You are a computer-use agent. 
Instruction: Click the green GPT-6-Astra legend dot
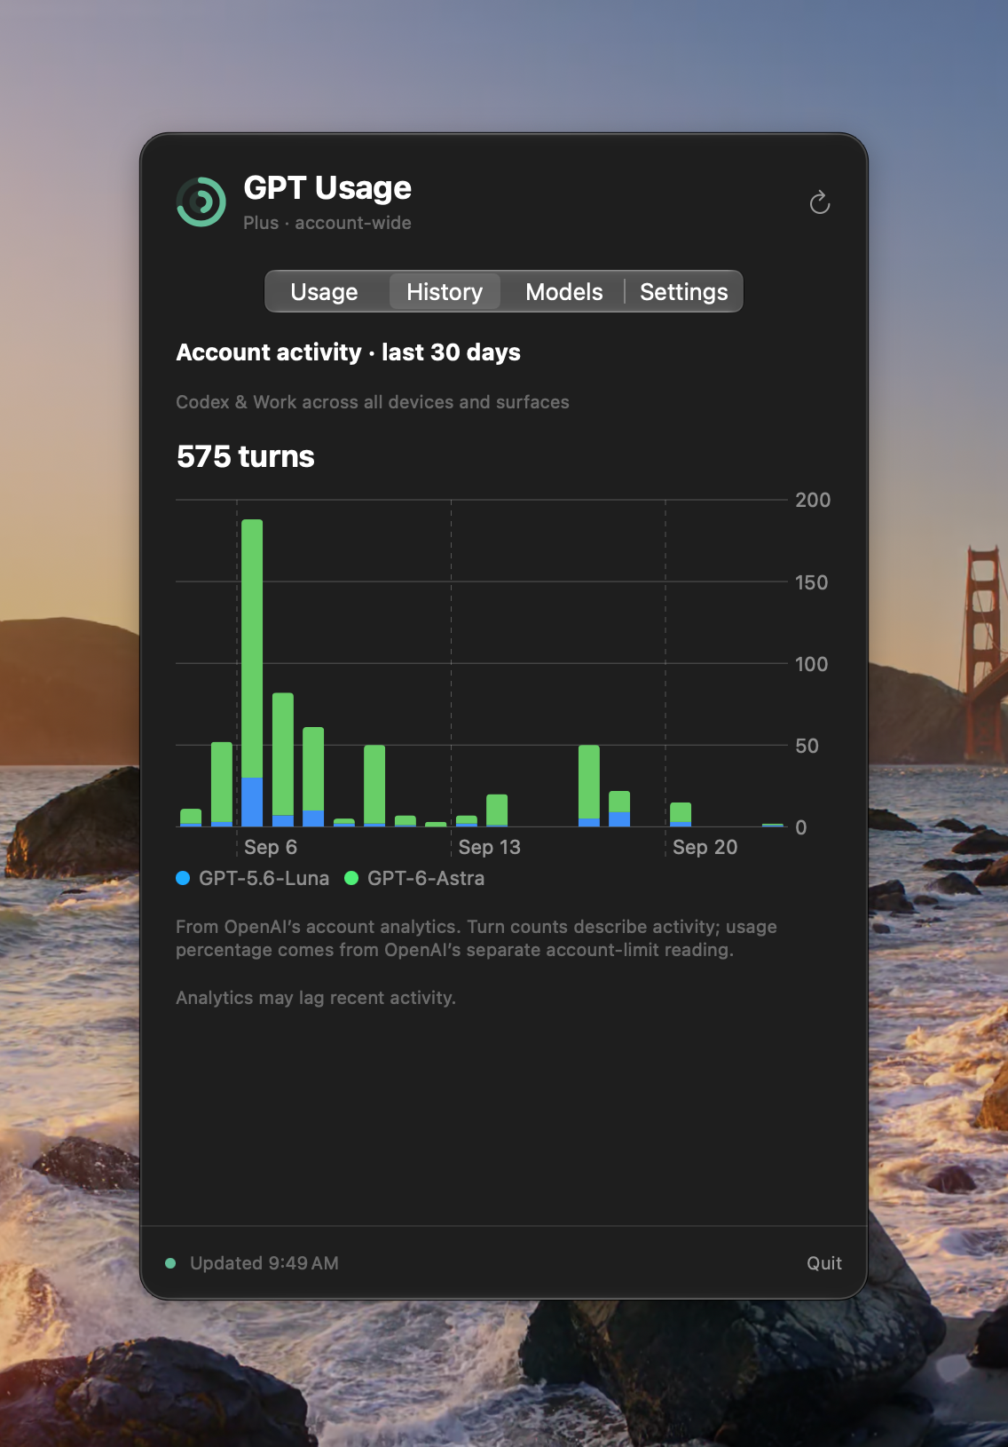(x=351, y=878)
